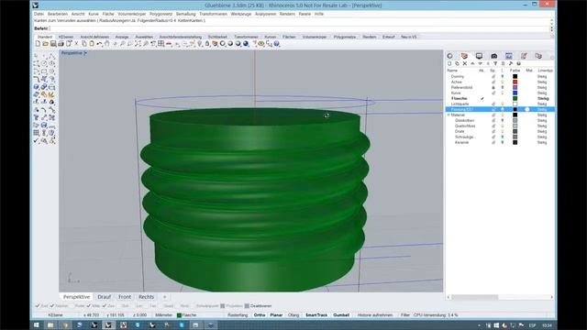Click the Print icon in the toolbar
587x330 pixels.
pyautogui.click(x=61, y=44)
